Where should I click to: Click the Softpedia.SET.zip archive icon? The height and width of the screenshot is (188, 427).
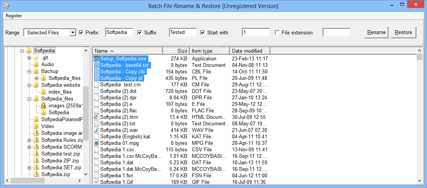click(36, 168)
